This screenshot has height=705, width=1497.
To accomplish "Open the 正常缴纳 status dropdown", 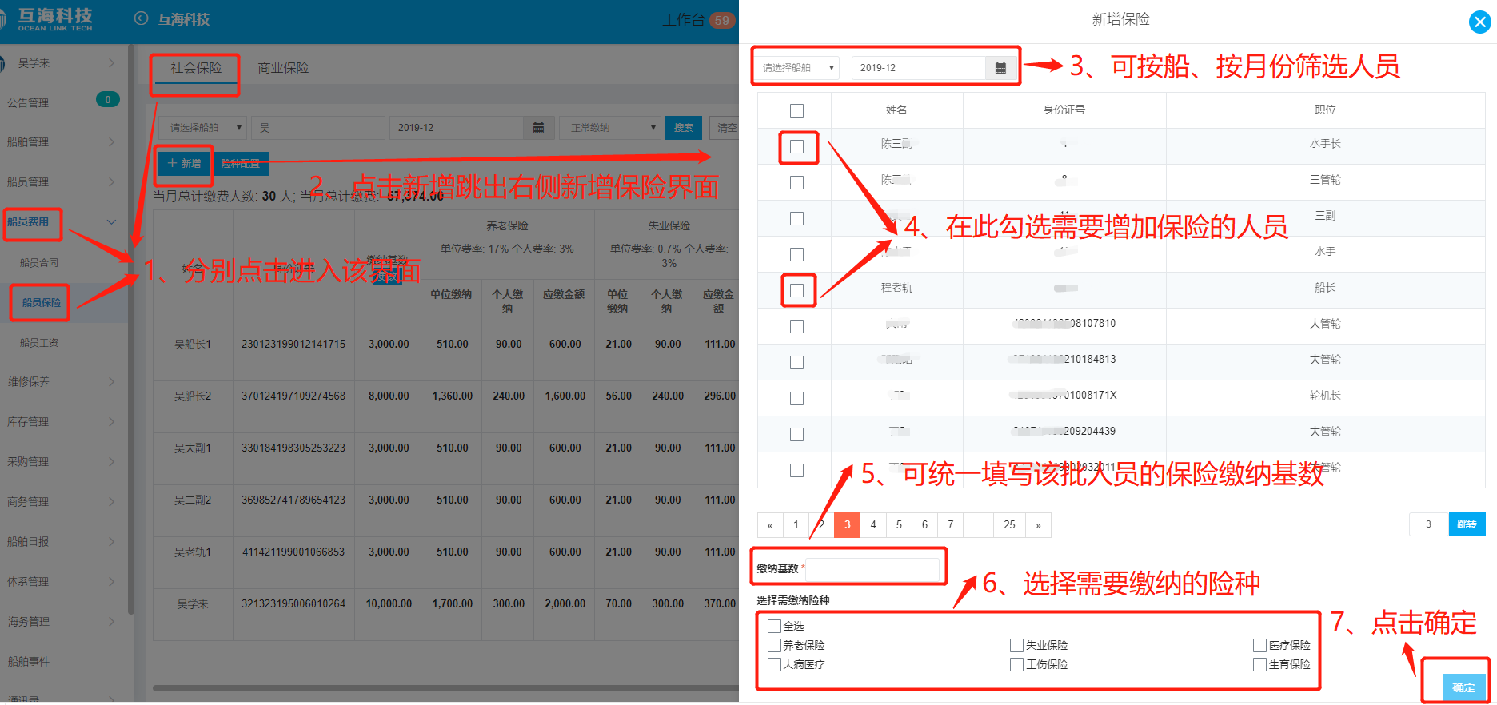I will click(x=612, y=128).
